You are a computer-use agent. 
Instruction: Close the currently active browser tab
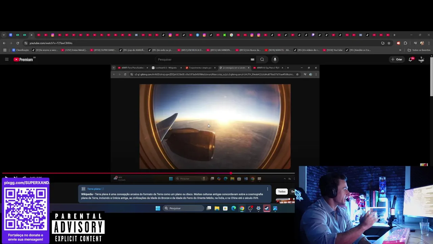point(31,35)
